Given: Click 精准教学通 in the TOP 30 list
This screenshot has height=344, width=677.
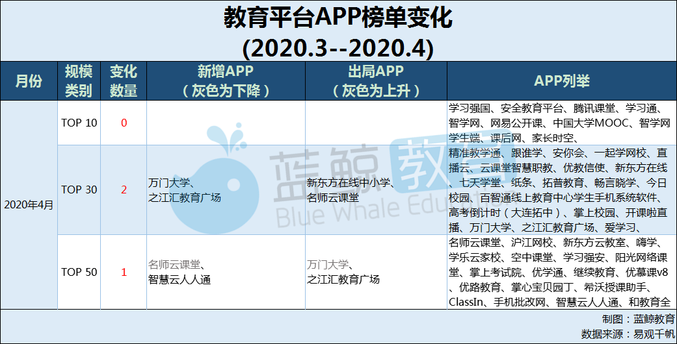Looking at the screenshot, I should pos(475,153).
